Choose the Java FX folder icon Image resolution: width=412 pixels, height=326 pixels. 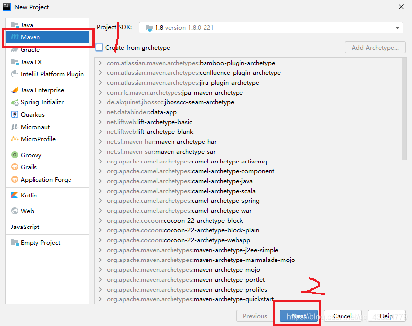point(15,62)
